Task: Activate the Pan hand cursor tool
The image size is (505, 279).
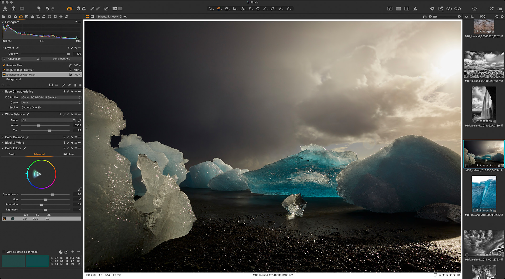Action: (x=219, y=9)
